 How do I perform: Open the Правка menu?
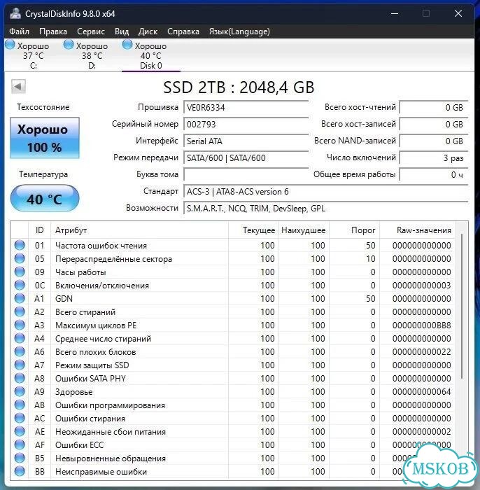52,31
